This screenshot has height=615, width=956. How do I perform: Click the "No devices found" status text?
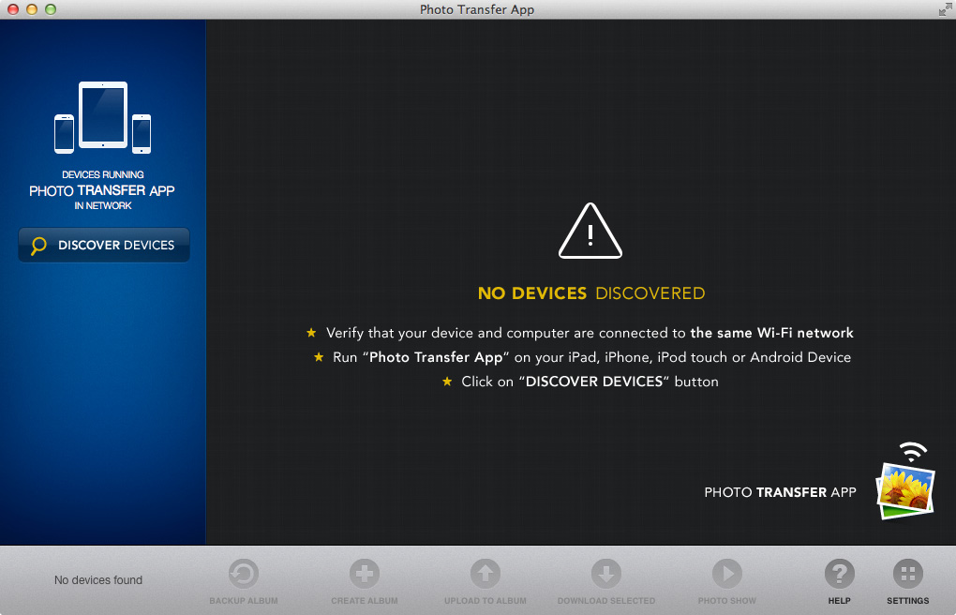pyautogui.click(x=98, y=579)
